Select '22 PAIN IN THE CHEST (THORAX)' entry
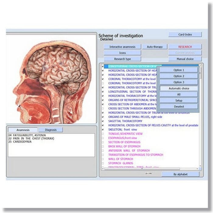Screen dimensions: 213x213 tap(31, 138)
